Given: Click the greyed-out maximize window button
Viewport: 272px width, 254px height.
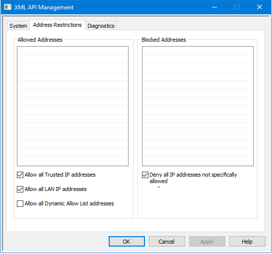Looking at the screenshot, I should coord(237,7).
